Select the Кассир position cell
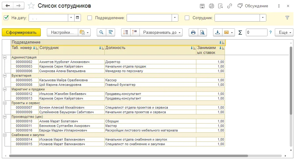The width and height of the screenshot is (294, 161). 150,80
